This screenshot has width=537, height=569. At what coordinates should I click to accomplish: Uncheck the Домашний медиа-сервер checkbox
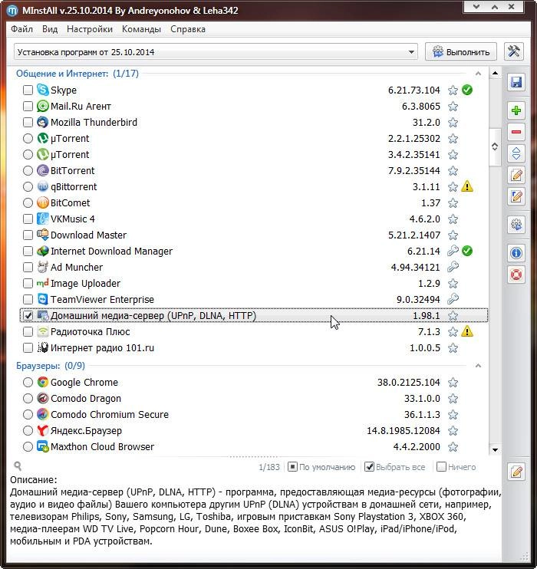pyautogui.click(x=28, y=315)
